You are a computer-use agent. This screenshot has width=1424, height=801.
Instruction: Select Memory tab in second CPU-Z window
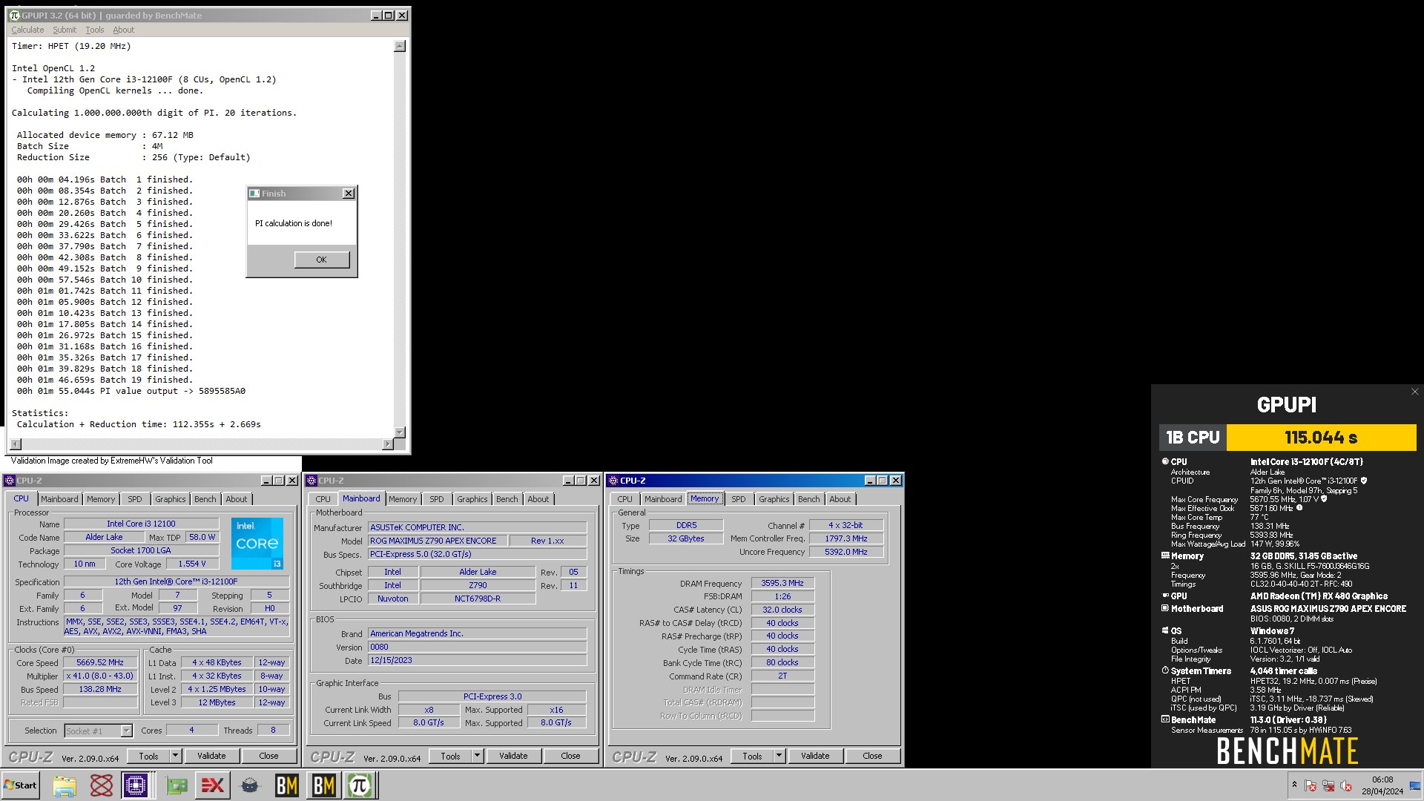pyautogui.click(x=403, y=499)
